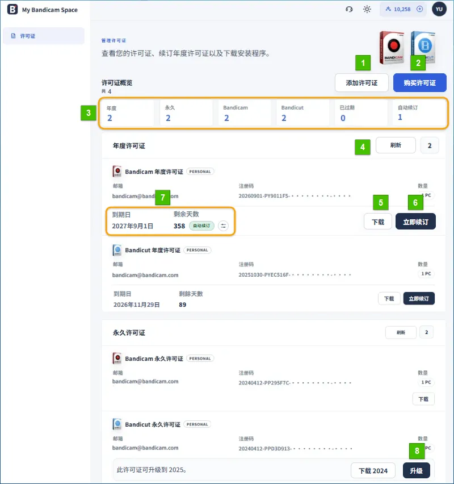
Task: Click the My Bandicam Space title
Action: click(x=50, y=10)
